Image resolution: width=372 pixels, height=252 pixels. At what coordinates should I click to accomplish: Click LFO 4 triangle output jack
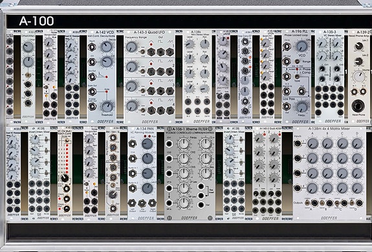(151, 110)
